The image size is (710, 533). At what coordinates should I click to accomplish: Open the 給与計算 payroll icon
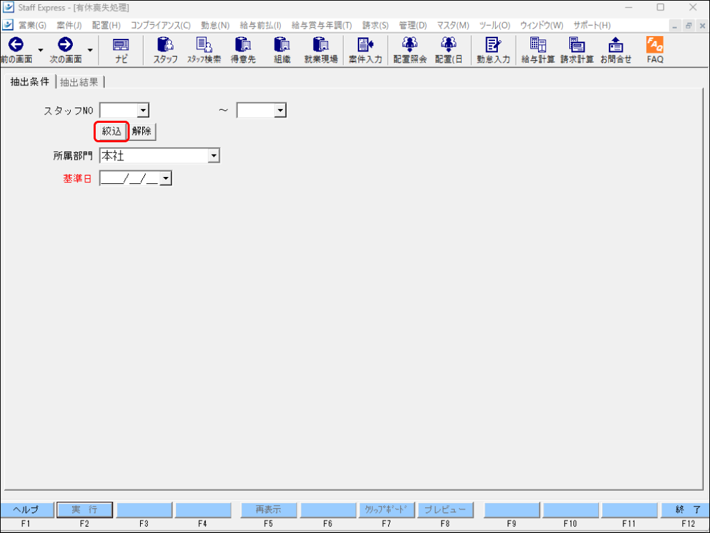(x=538, y=50)
